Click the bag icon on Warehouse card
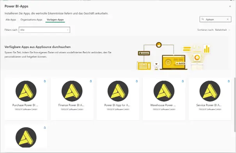Screen dimensions: 236x153 pyautogui.click(x=183, y=81)
